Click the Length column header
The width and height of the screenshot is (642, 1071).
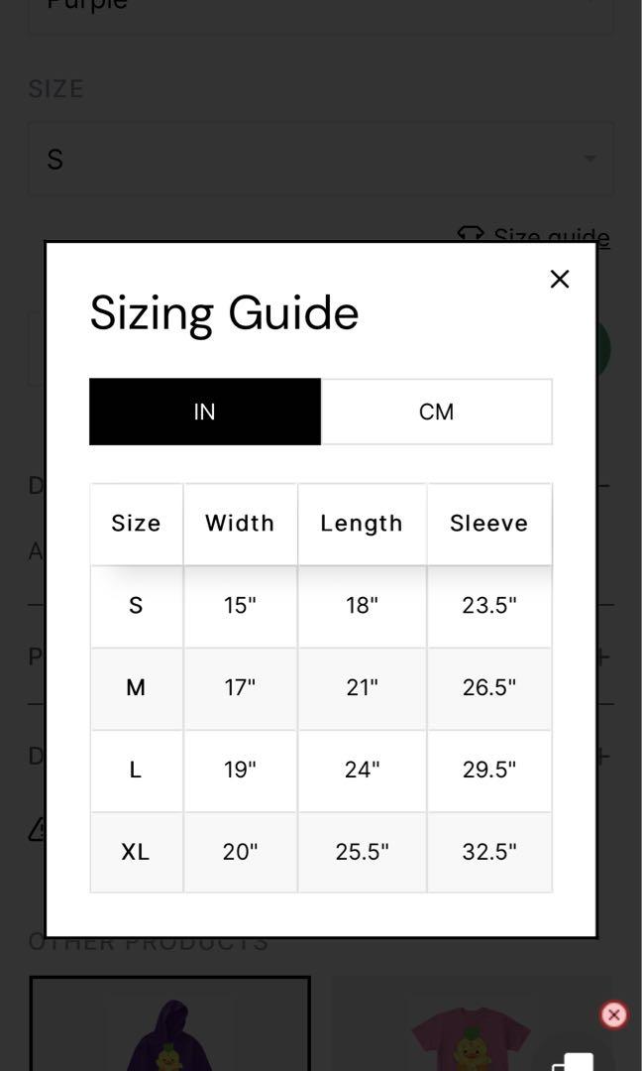click(362, 524)
